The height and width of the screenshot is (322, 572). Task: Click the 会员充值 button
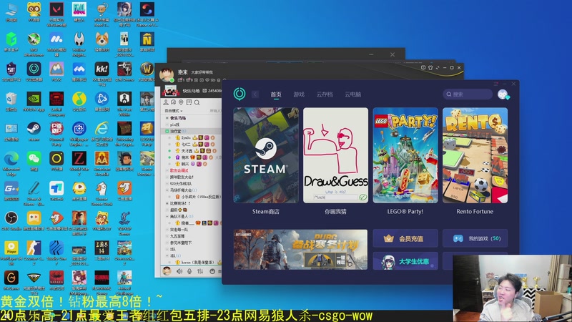pyautogui.click(x=405, y=238)
